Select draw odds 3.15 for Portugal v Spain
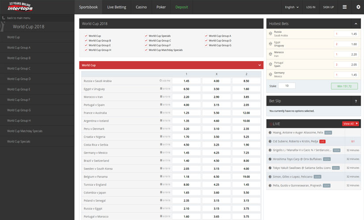 coord(216,105)
